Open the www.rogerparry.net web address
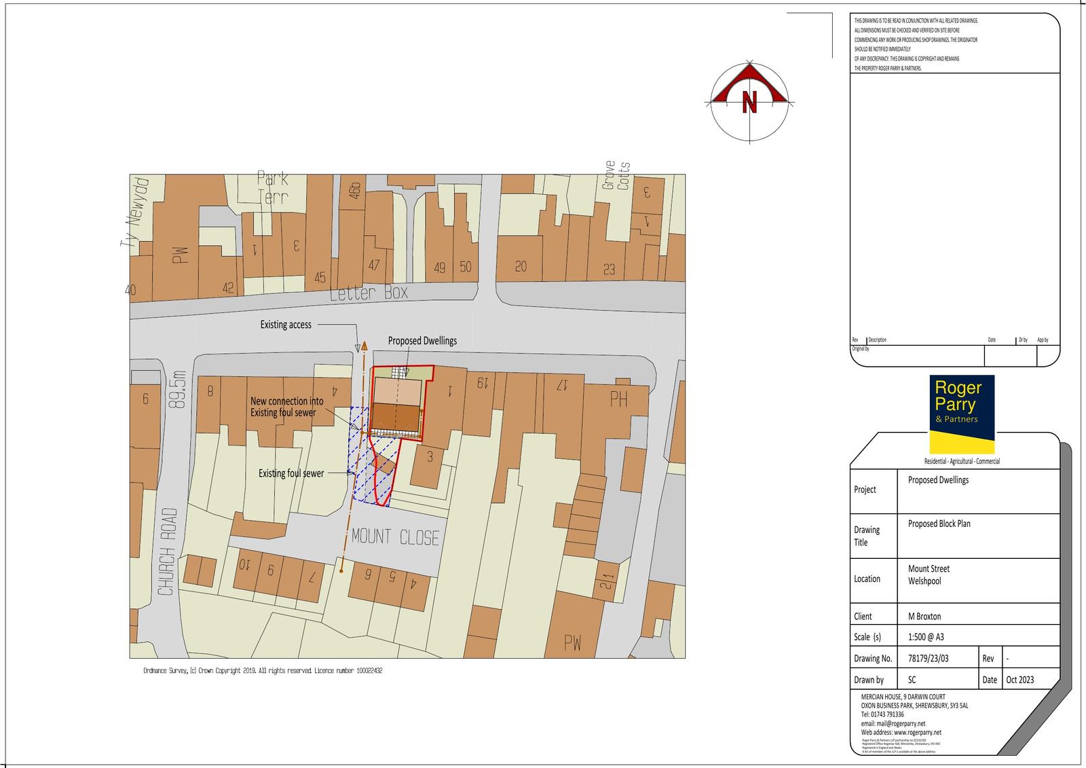This screenshot has width=1086, height=768. click(x=917, y=732)
